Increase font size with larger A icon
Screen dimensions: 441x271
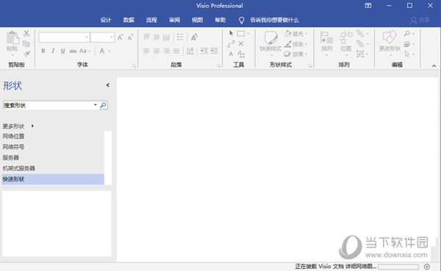coord(121,37)
